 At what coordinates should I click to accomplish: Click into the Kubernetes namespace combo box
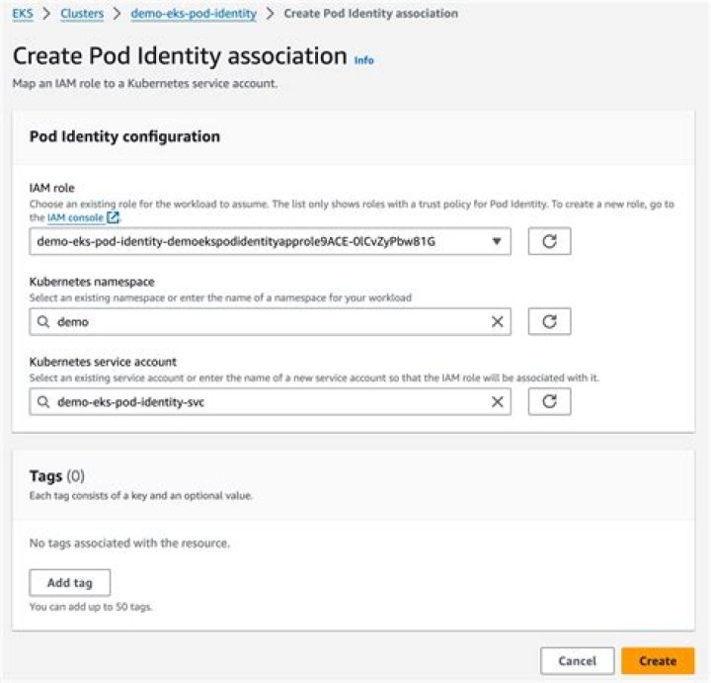[x=267, y=321]
